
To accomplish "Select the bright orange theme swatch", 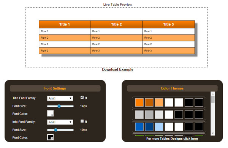I will pos(139,102).
